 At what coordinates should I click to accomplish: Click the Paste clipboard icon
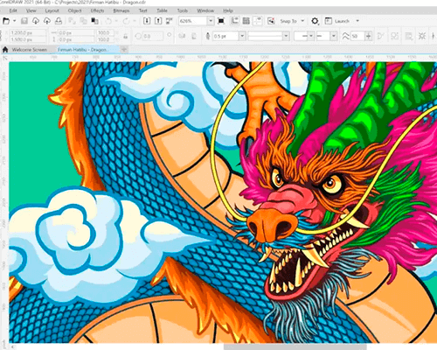[94, 21]
